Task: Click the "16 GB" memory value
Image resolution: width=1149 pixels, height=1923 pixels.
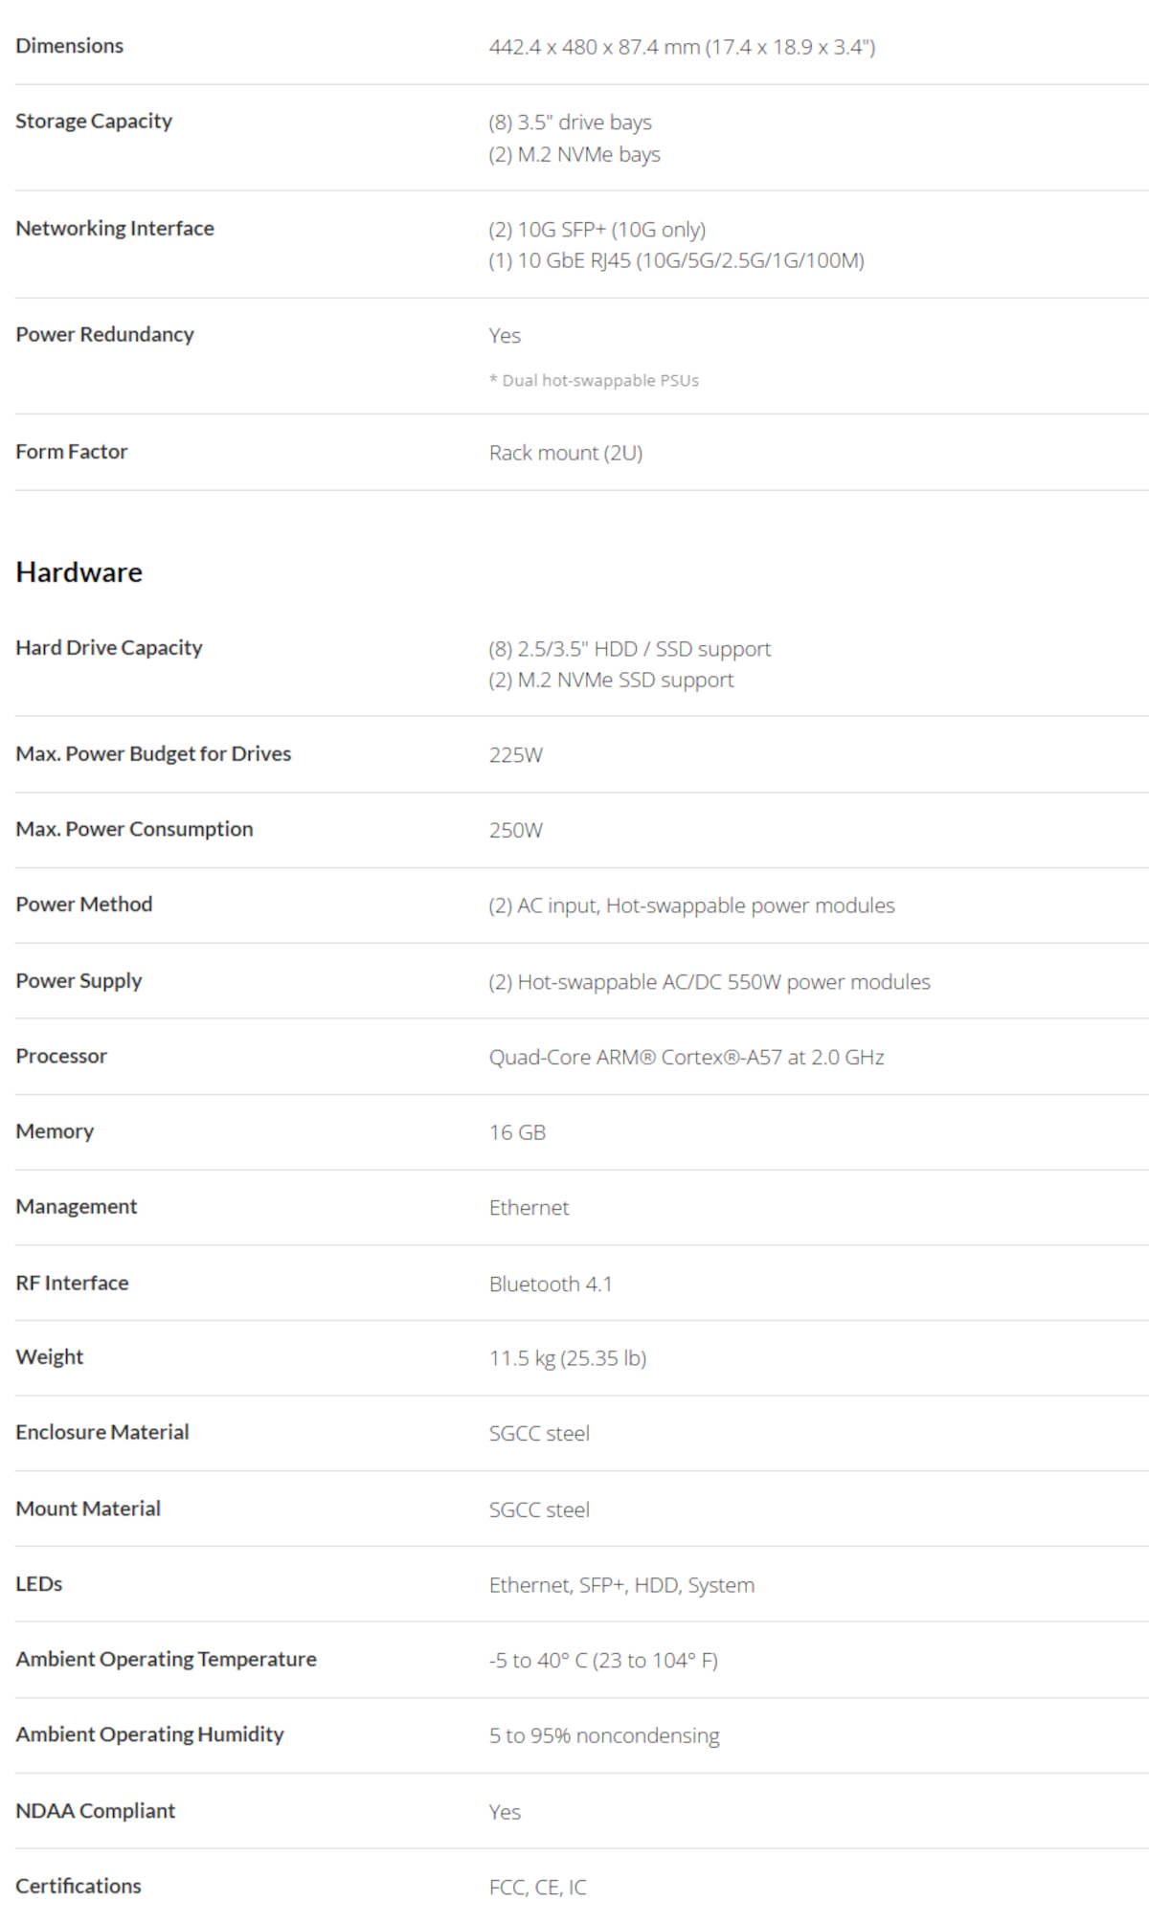Action: [x=517, y=1132]
